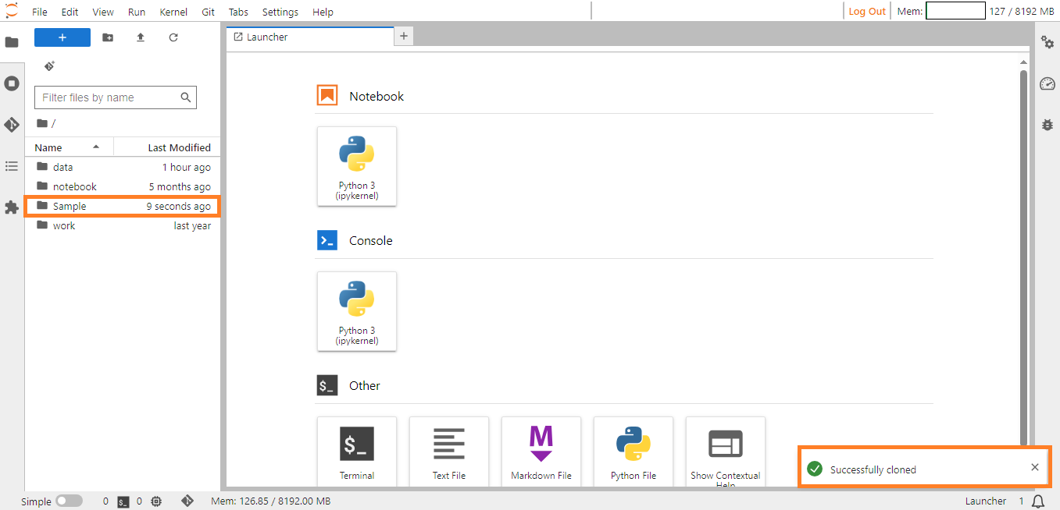Click the Git icon in status bar
Screen dimensions: 1060x510
click(187, 501)
